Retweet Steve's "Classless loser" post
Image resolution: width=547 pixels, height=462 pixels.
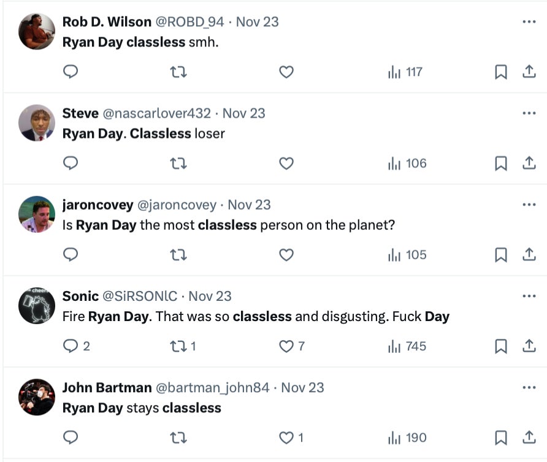point(178,164)
